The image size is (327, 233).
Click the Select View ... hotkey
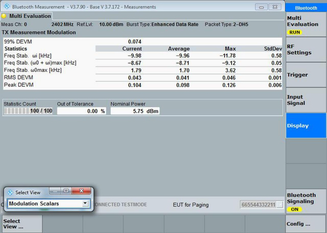22,224
